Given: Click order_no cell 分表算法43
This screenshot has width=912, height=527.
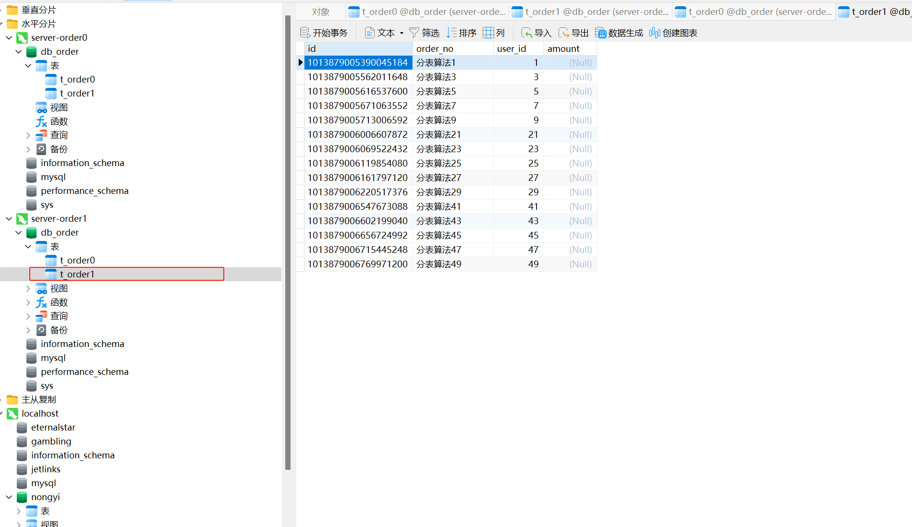Looking at the screenshot, I should pos(453,221).
